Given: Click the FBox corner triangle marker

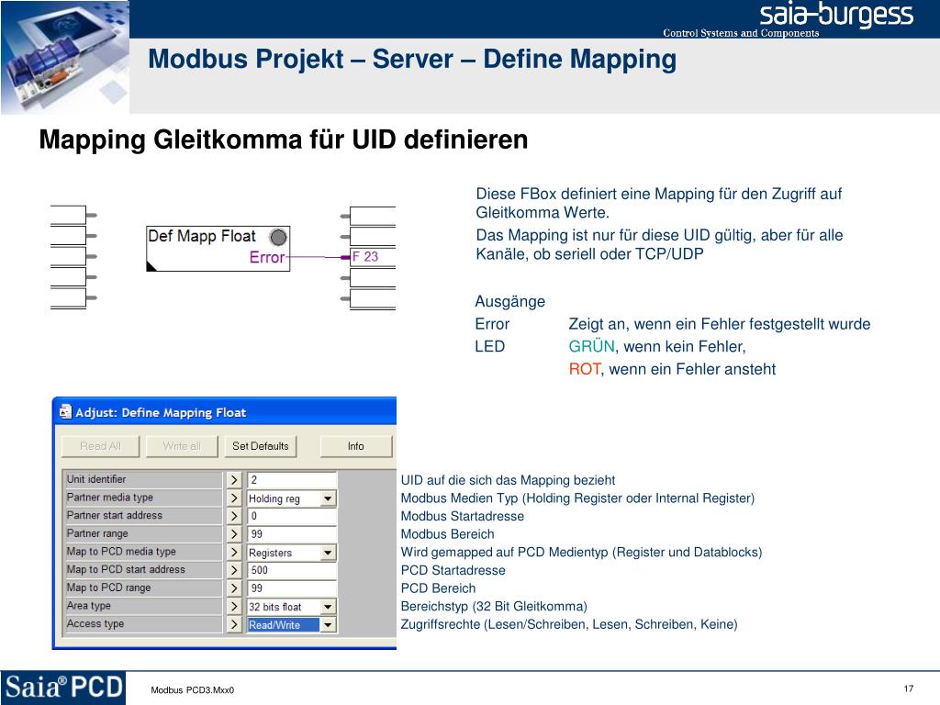Looking at the screenshot, I should point(151,267).
